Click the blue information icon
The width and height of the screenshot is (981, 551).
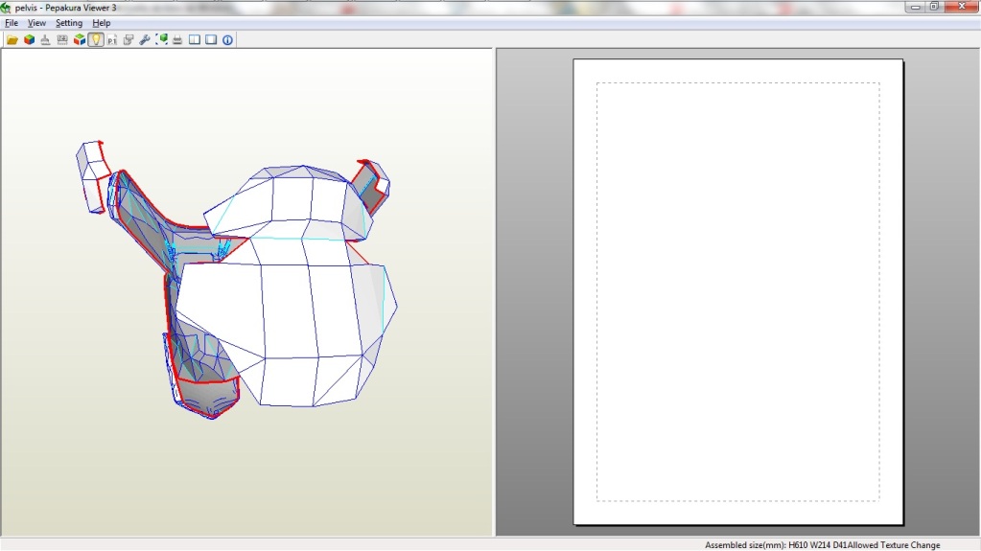tap(227, 39)
